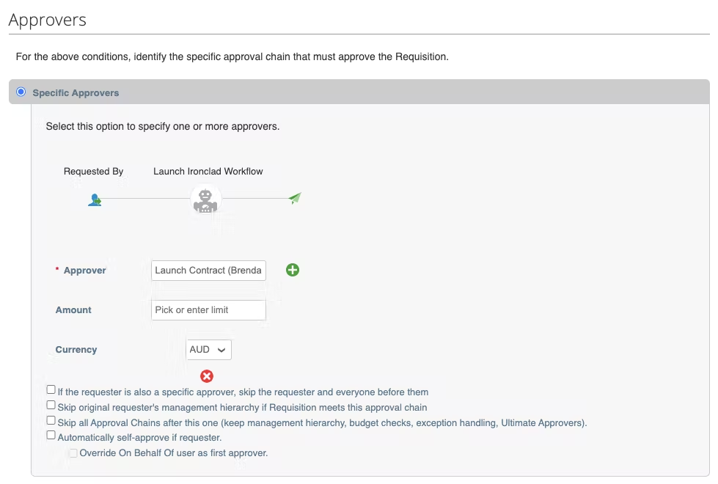The height and width of the screenshot is (484, 718).
Task: Click the Approvers page heading
Action: point(48,20)
